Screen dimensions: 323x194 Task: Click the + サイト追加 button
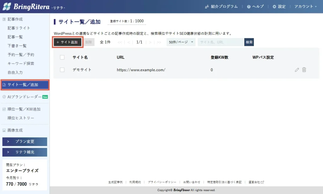(68, 42)
